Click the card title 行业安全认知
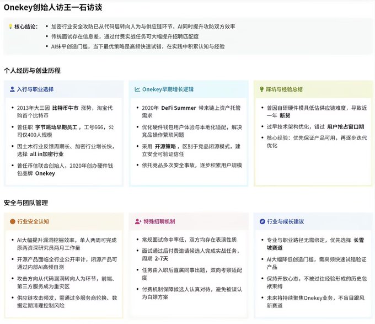375x324 pixels. click(33, 221)
